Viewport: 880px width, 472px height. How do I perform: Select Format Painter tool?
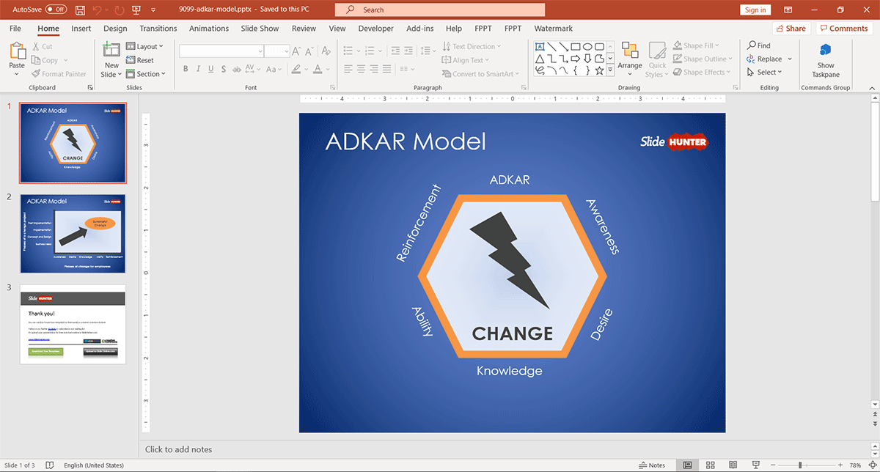pos(59,74)
